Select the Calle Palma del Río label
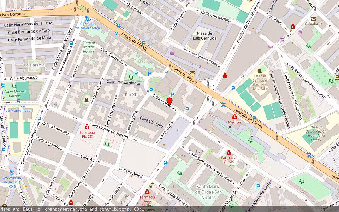Screen dimensions: 339x212 tap(79, 184)
